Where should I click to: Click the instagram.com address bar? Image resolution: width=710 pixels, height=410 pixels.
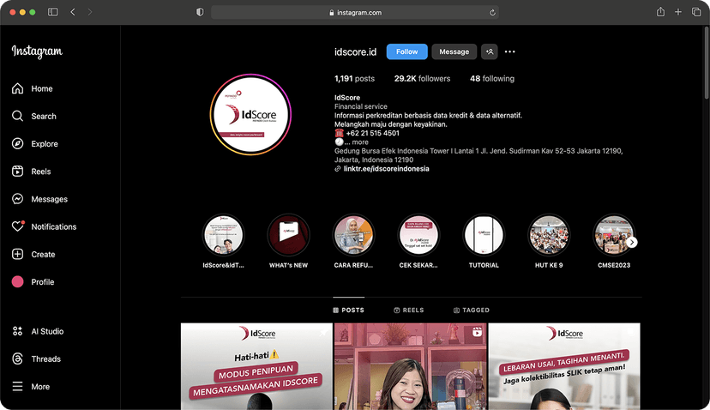pyautogui.click(x=355, y=13)
